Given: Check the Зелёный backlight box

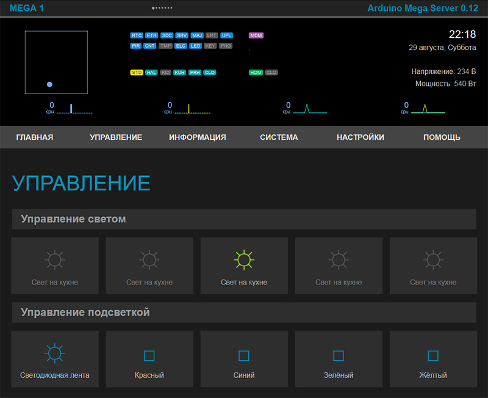Looking at the screenshot, I should pyautogui.click(x=339, y=355).
